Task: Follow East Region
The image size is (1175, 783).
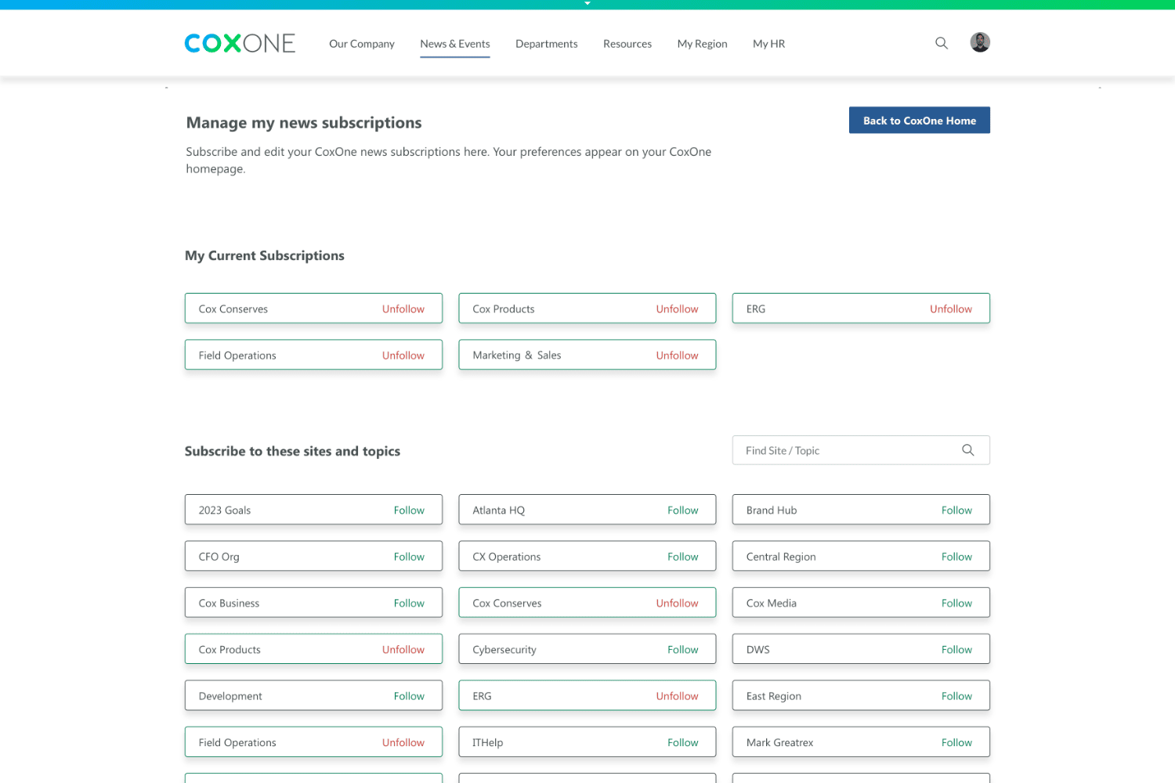Action: point(956,696)
